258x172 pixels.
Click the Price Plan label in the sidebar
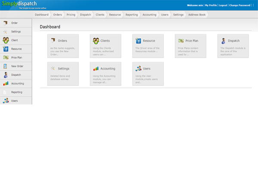pyautogui.click(x=17, y=58)
